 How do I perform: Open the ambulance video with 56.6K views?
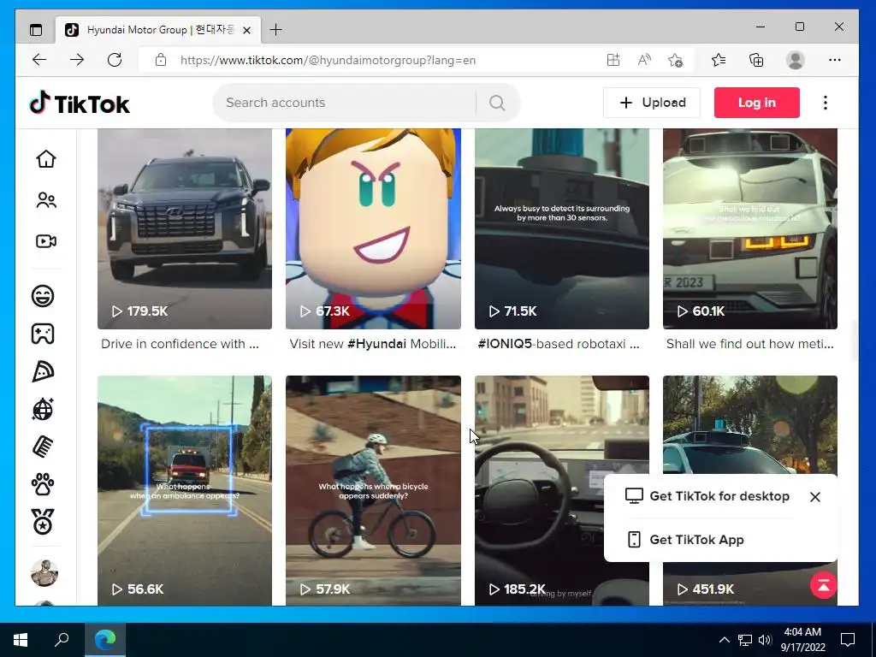pyautogui.click(x=185, y=490)
